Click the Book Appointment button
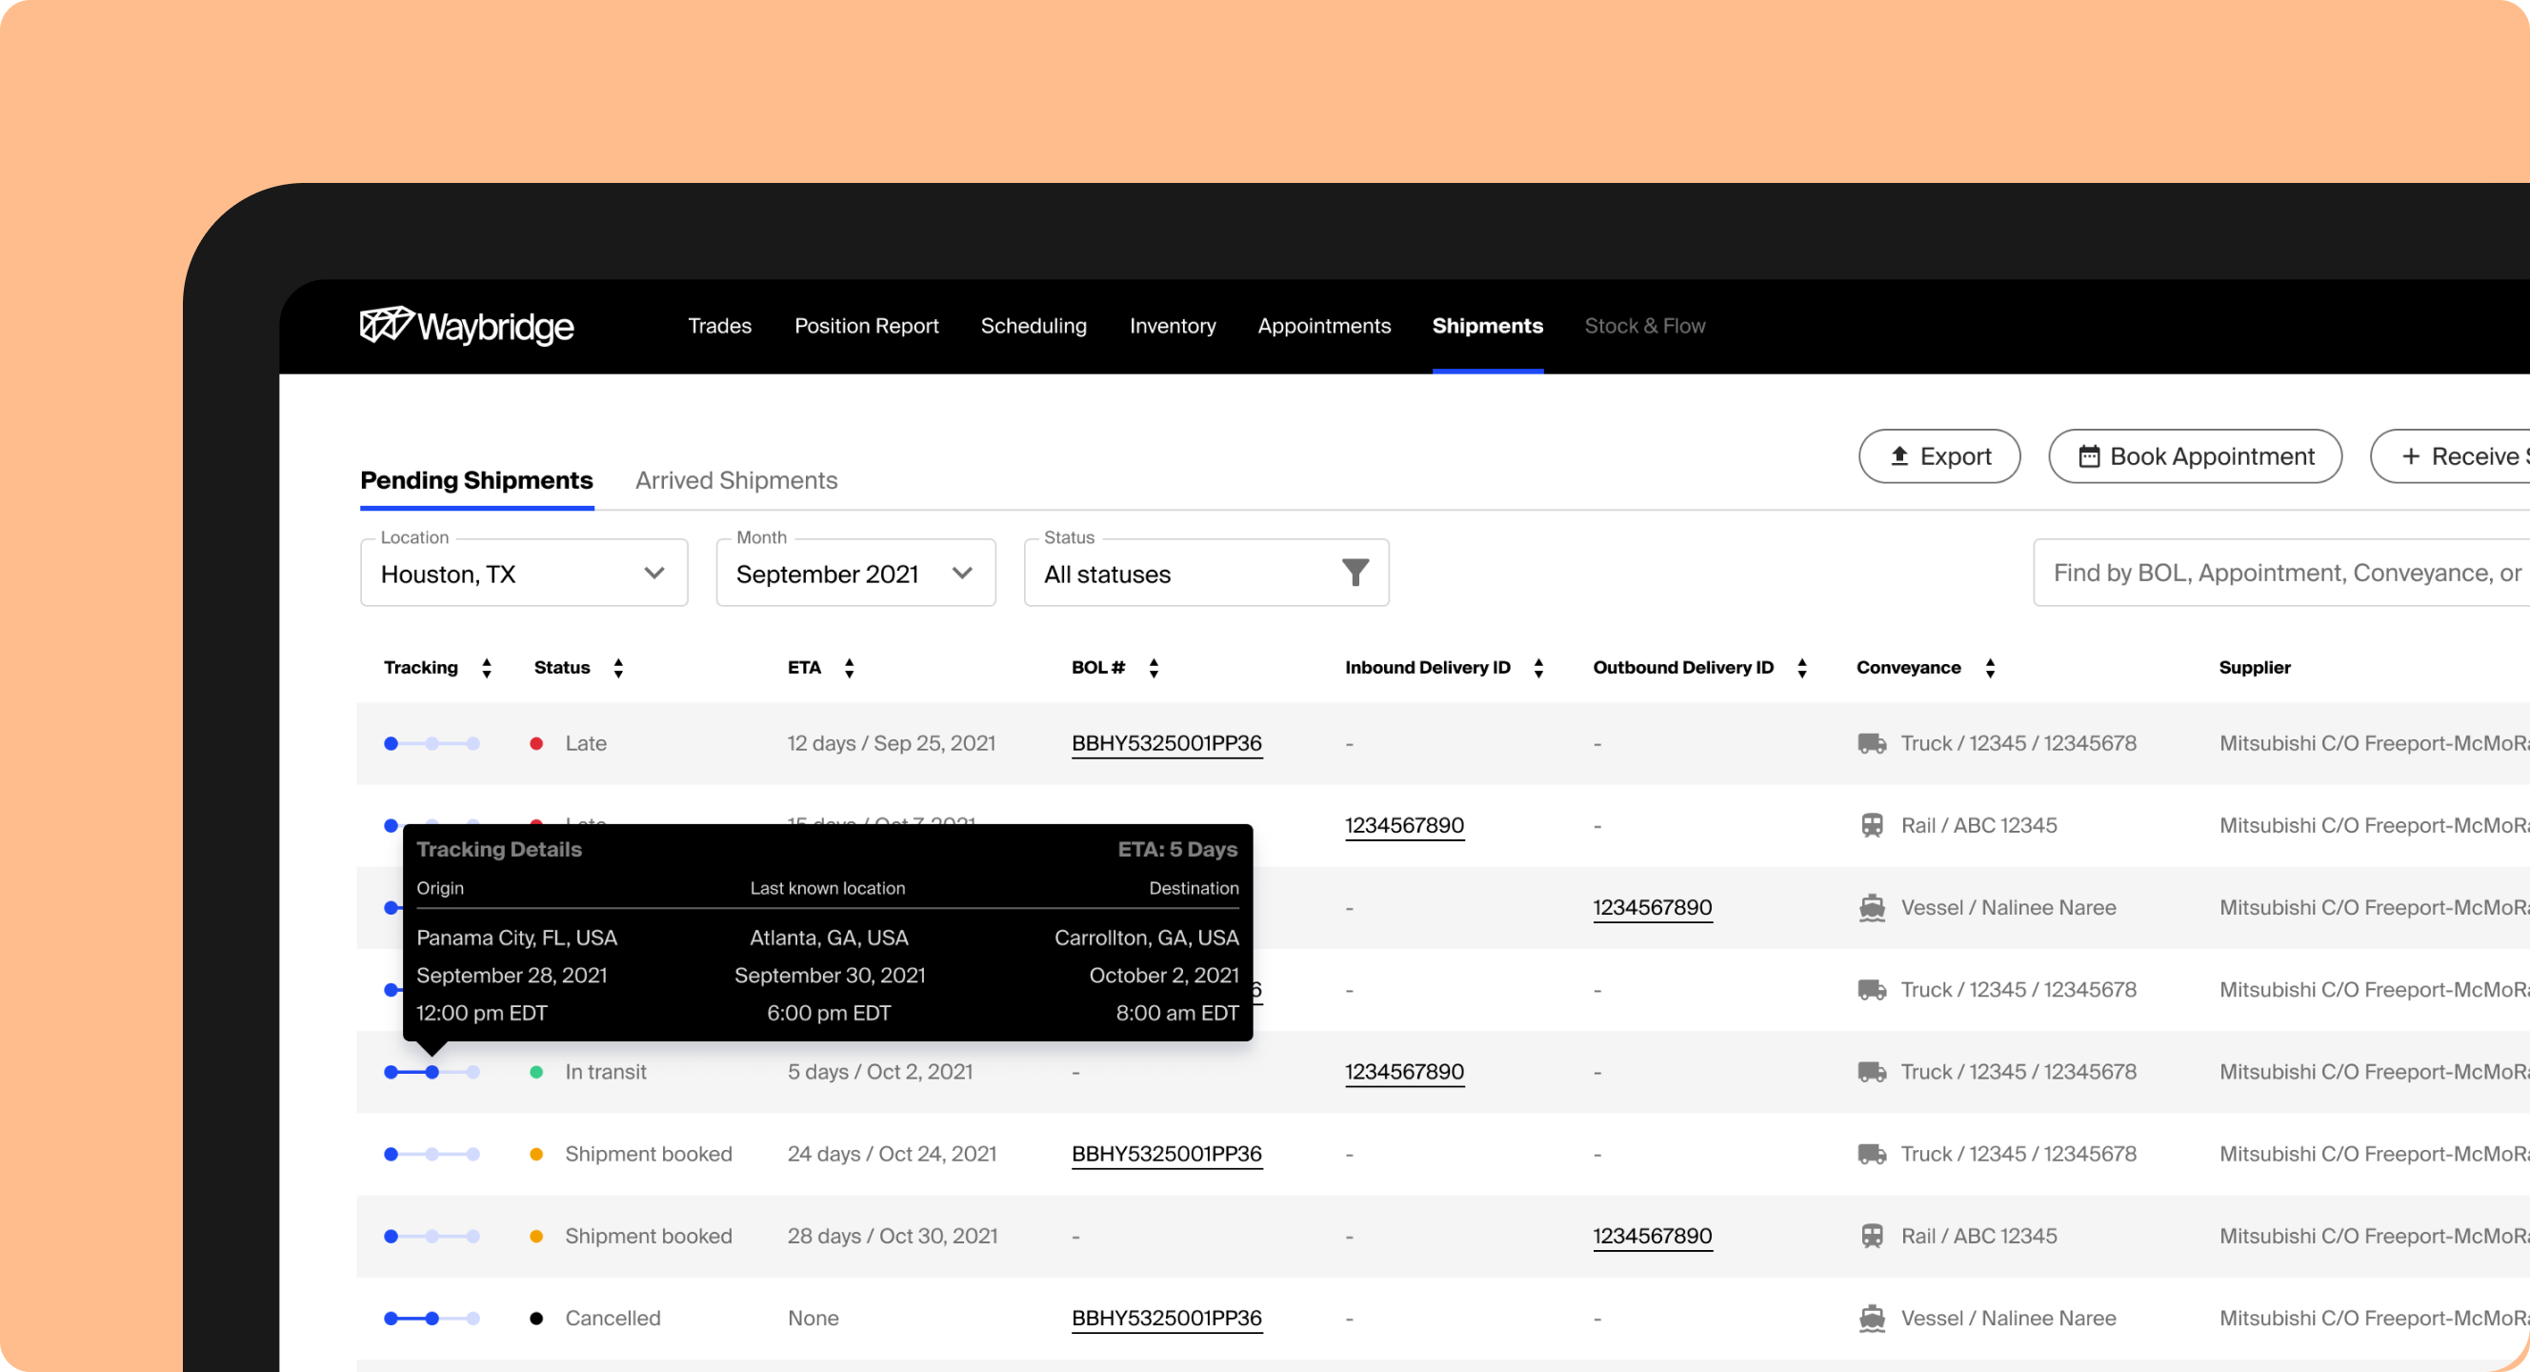 pyautogui.click(x=2194, y=456)
